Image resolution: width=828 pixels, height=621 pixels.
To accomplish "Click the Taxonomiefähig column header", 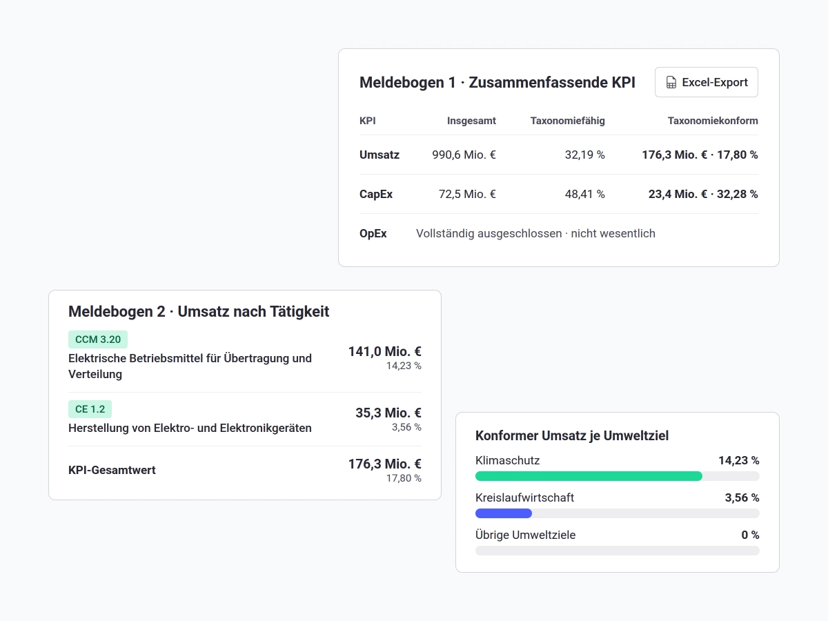I will tap(568, 121).
